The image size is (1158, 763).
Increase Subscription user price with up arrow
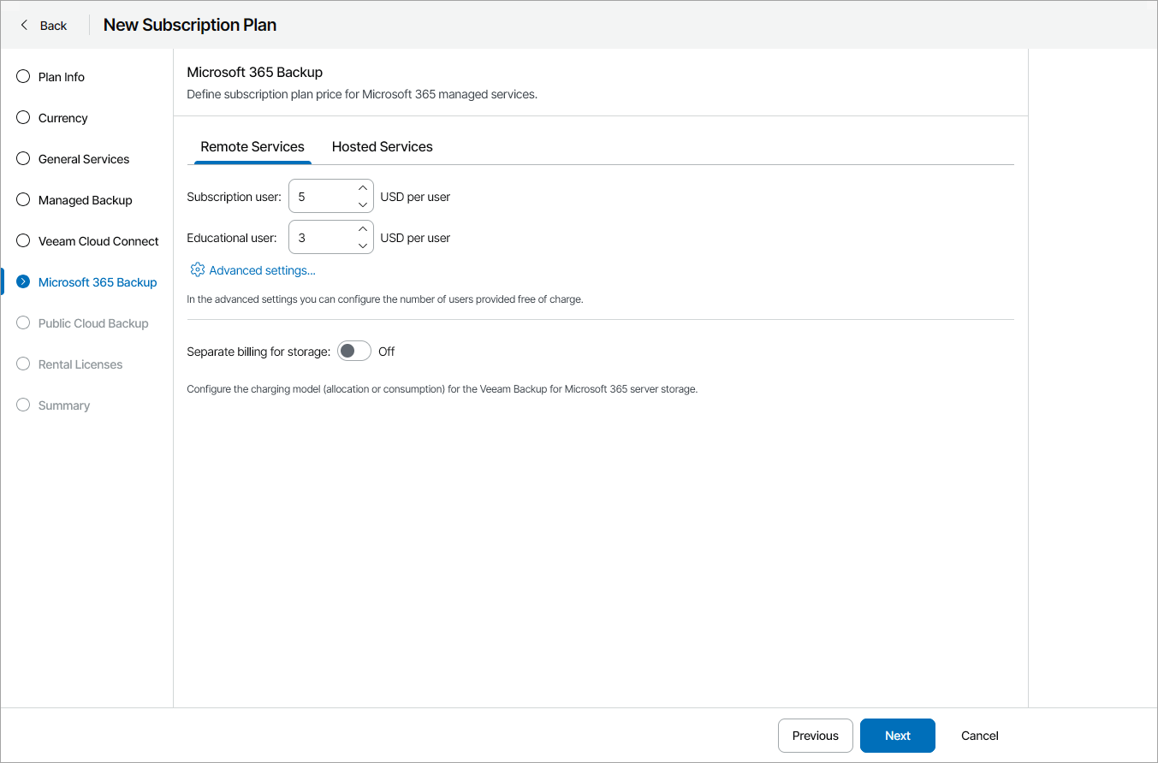point(362,188)
